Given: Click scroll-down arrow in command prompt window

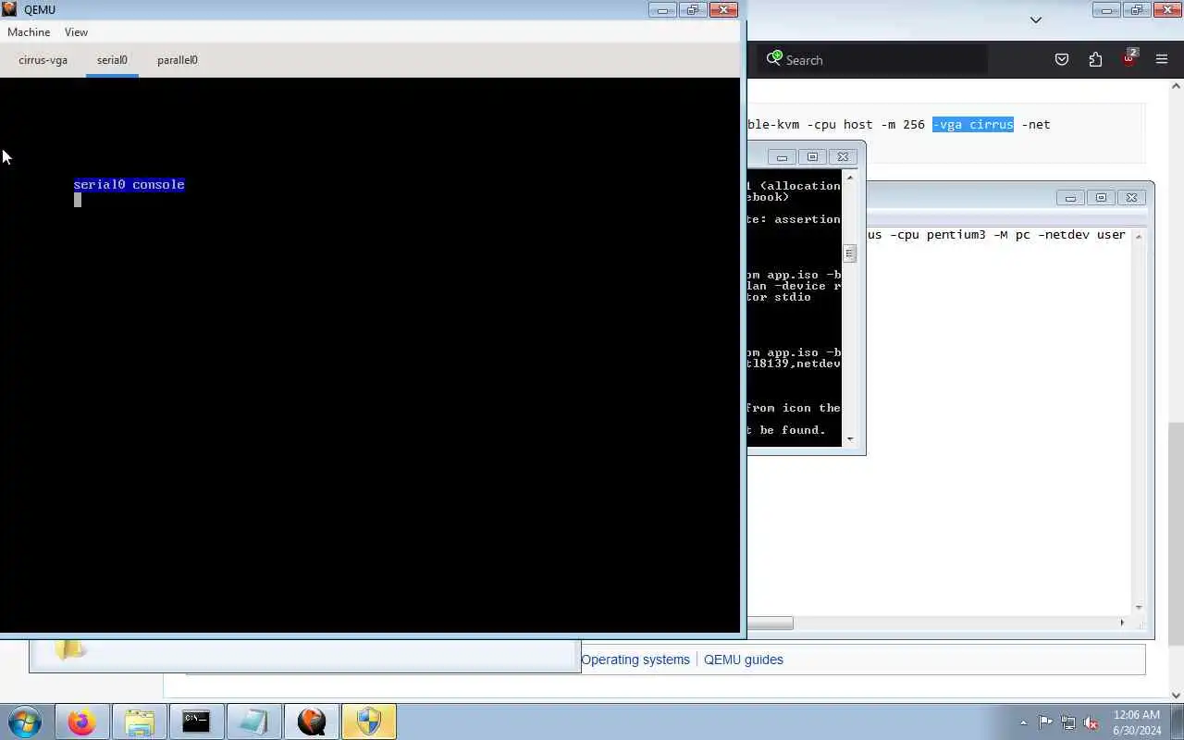Looking at the screenshot, I should pos(850,439).
